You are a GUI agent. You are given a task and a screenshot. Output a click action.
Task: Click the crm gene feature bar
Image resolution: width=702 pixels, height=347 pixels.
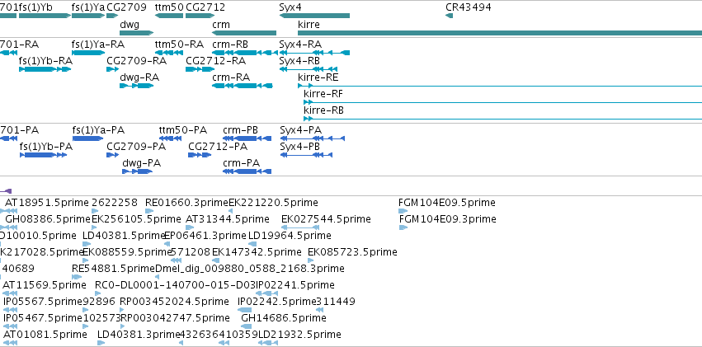[244, 33]
